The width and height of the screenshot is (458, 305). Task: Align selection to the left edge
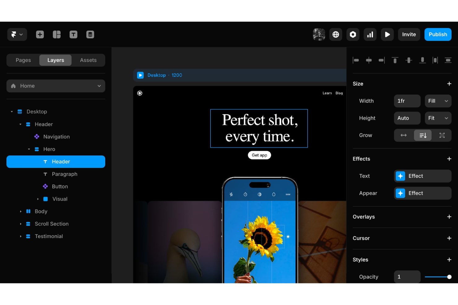click(356, 60)
